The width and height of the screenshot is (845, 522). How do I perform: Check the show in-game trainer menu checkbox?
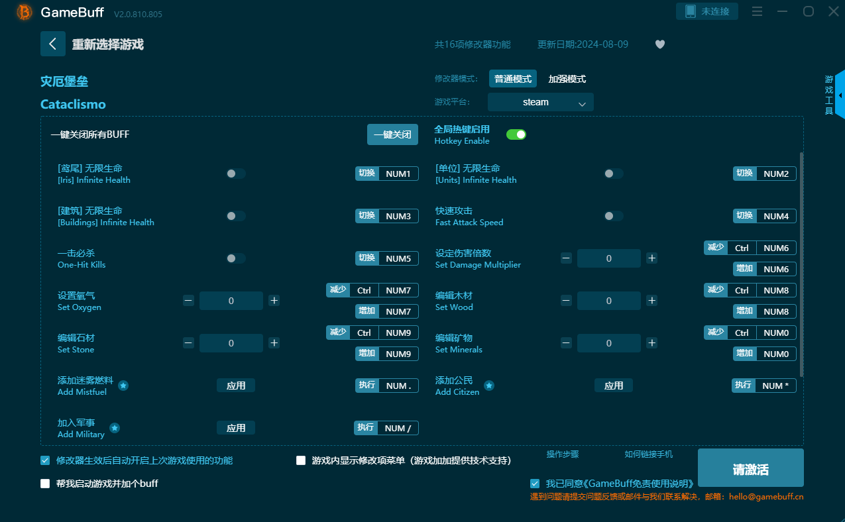point(301,460)
